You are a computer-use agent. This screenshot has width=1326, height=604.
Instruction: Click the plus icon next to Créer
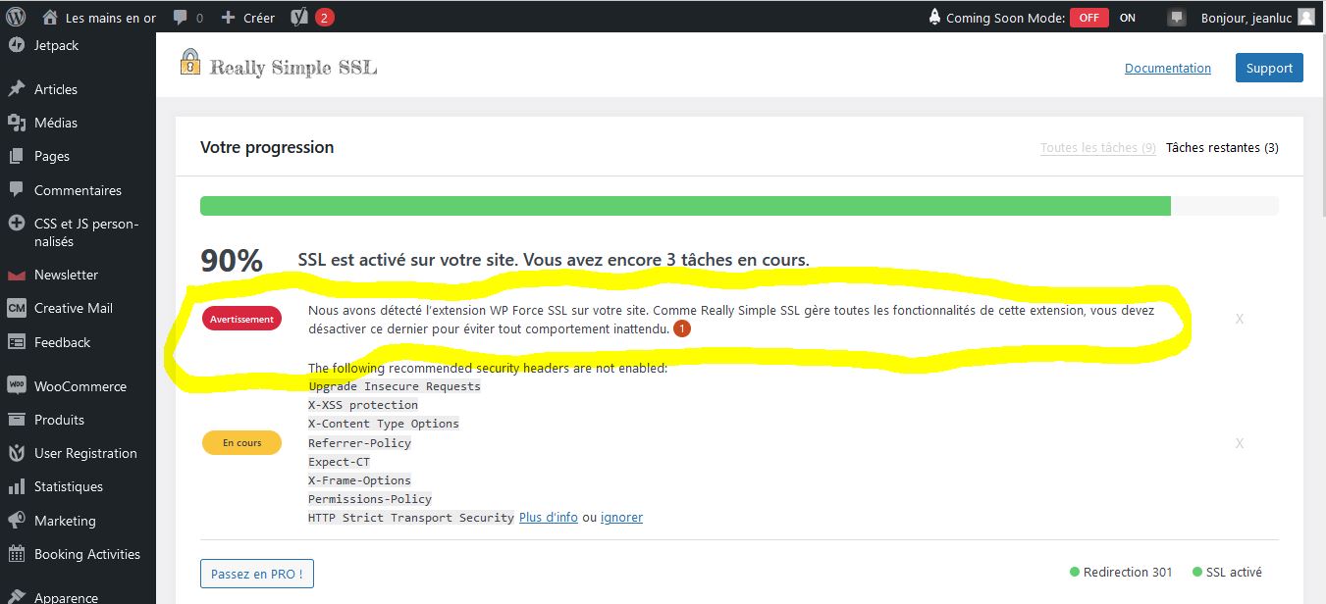click(228, 18)
